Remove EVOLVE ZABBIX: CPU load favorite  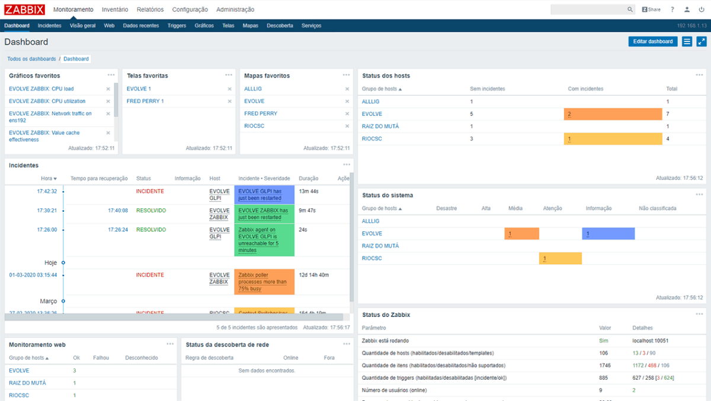[x=108, y=89]
